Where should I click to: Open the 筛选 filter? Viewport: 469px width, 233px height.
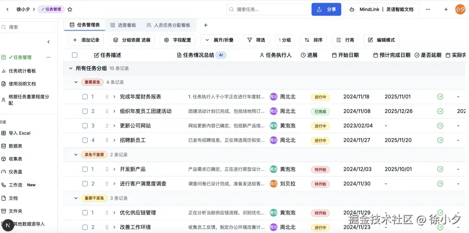[256, 40]
